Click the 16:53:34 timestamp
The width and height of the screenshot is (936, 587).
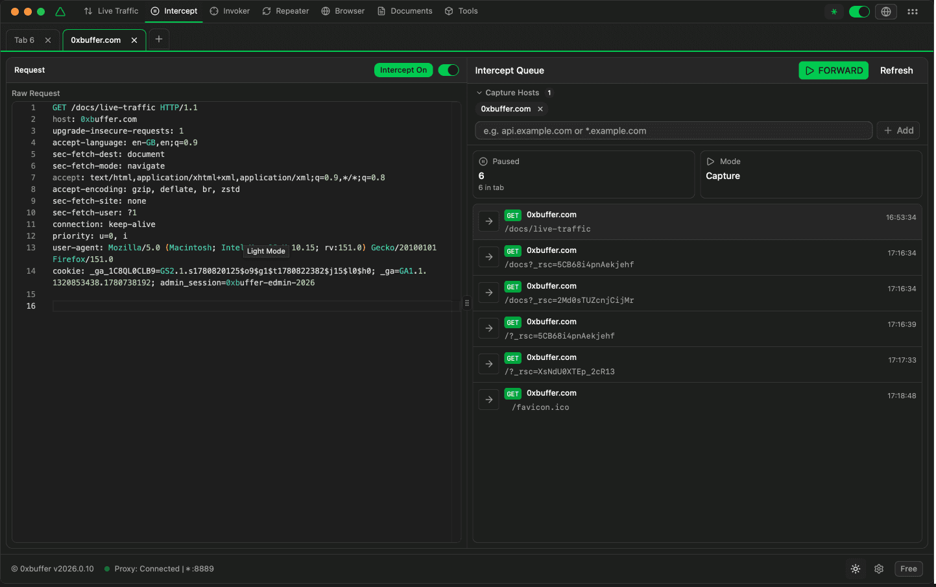(x=901, y=217)
